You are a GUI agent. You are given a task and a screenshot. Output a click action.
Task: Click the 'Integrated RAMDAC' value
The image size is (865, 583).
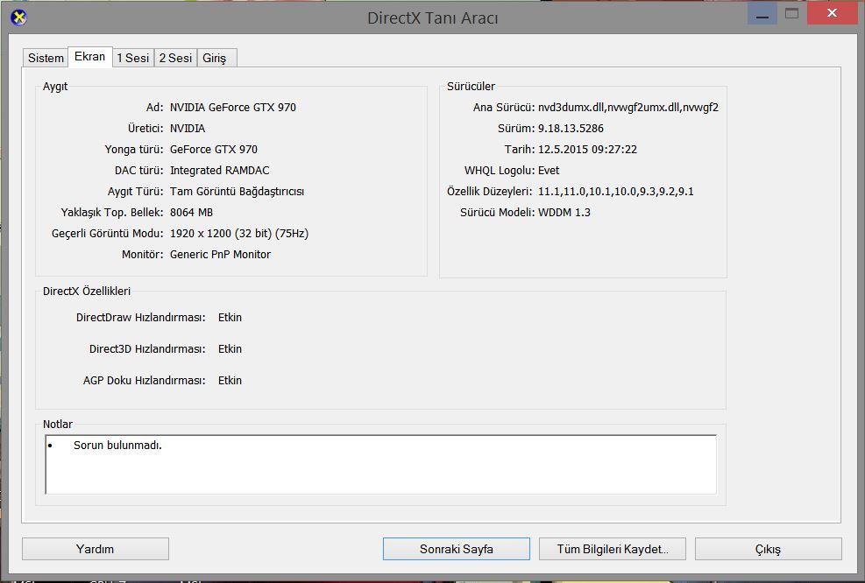(220, 171)
